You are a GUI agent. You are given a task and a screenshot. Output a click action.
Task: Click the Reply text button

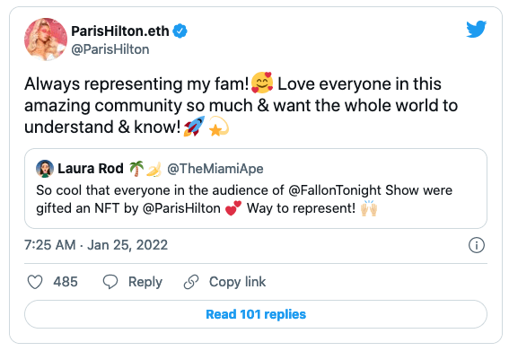[145, 282]
